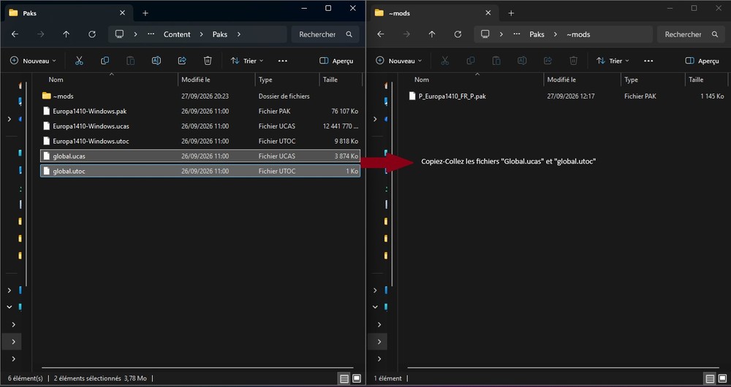
Task: Add a new tab in Paks window
Action: [145, 13]
